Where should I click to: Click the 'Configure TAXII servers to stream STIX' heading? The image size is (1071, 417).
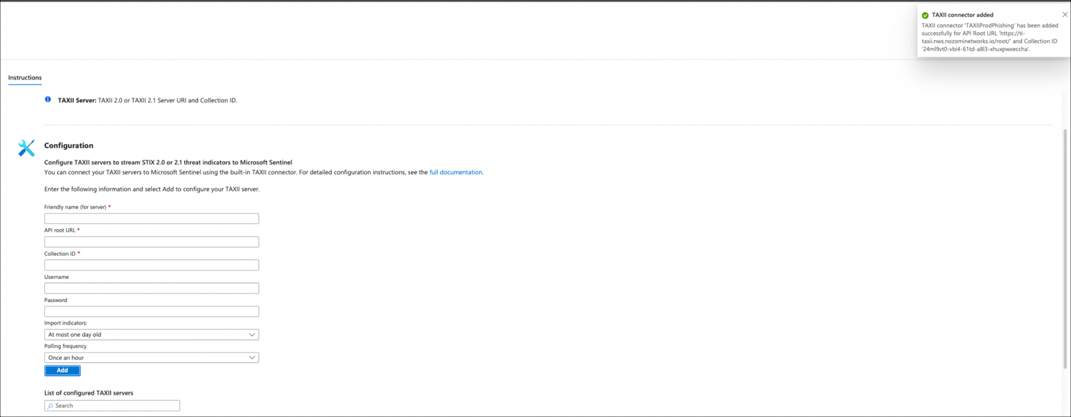[x=168, y=162]
